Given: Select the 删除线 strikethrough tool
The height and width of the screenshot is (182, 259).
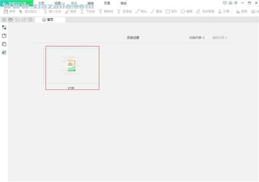Looking at the screenshot, I should pyautogui.click(x=106, y=11).
